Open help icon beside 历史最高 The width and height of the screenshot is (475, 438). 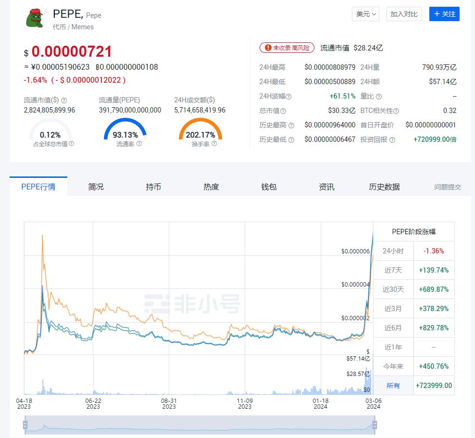(291, 125)
